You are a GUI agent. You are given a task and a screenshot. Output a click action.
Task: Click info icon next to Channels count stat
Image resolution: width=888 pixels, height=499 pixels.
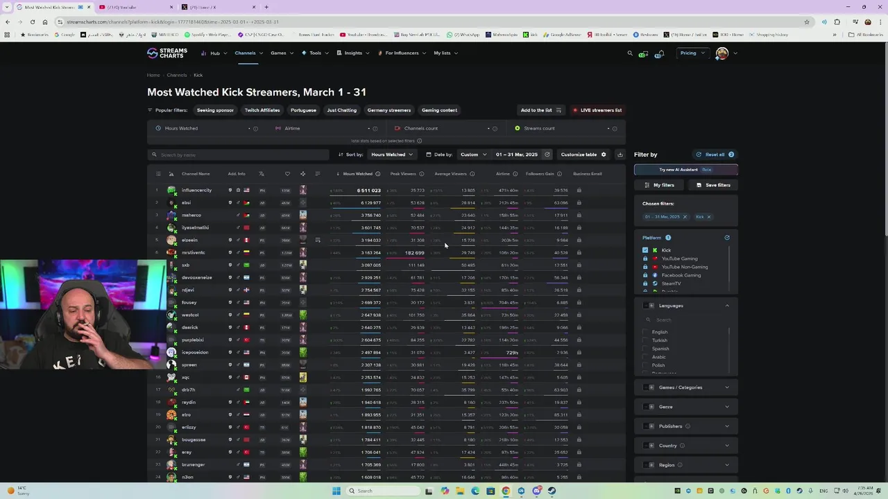(x=495, y=128)
